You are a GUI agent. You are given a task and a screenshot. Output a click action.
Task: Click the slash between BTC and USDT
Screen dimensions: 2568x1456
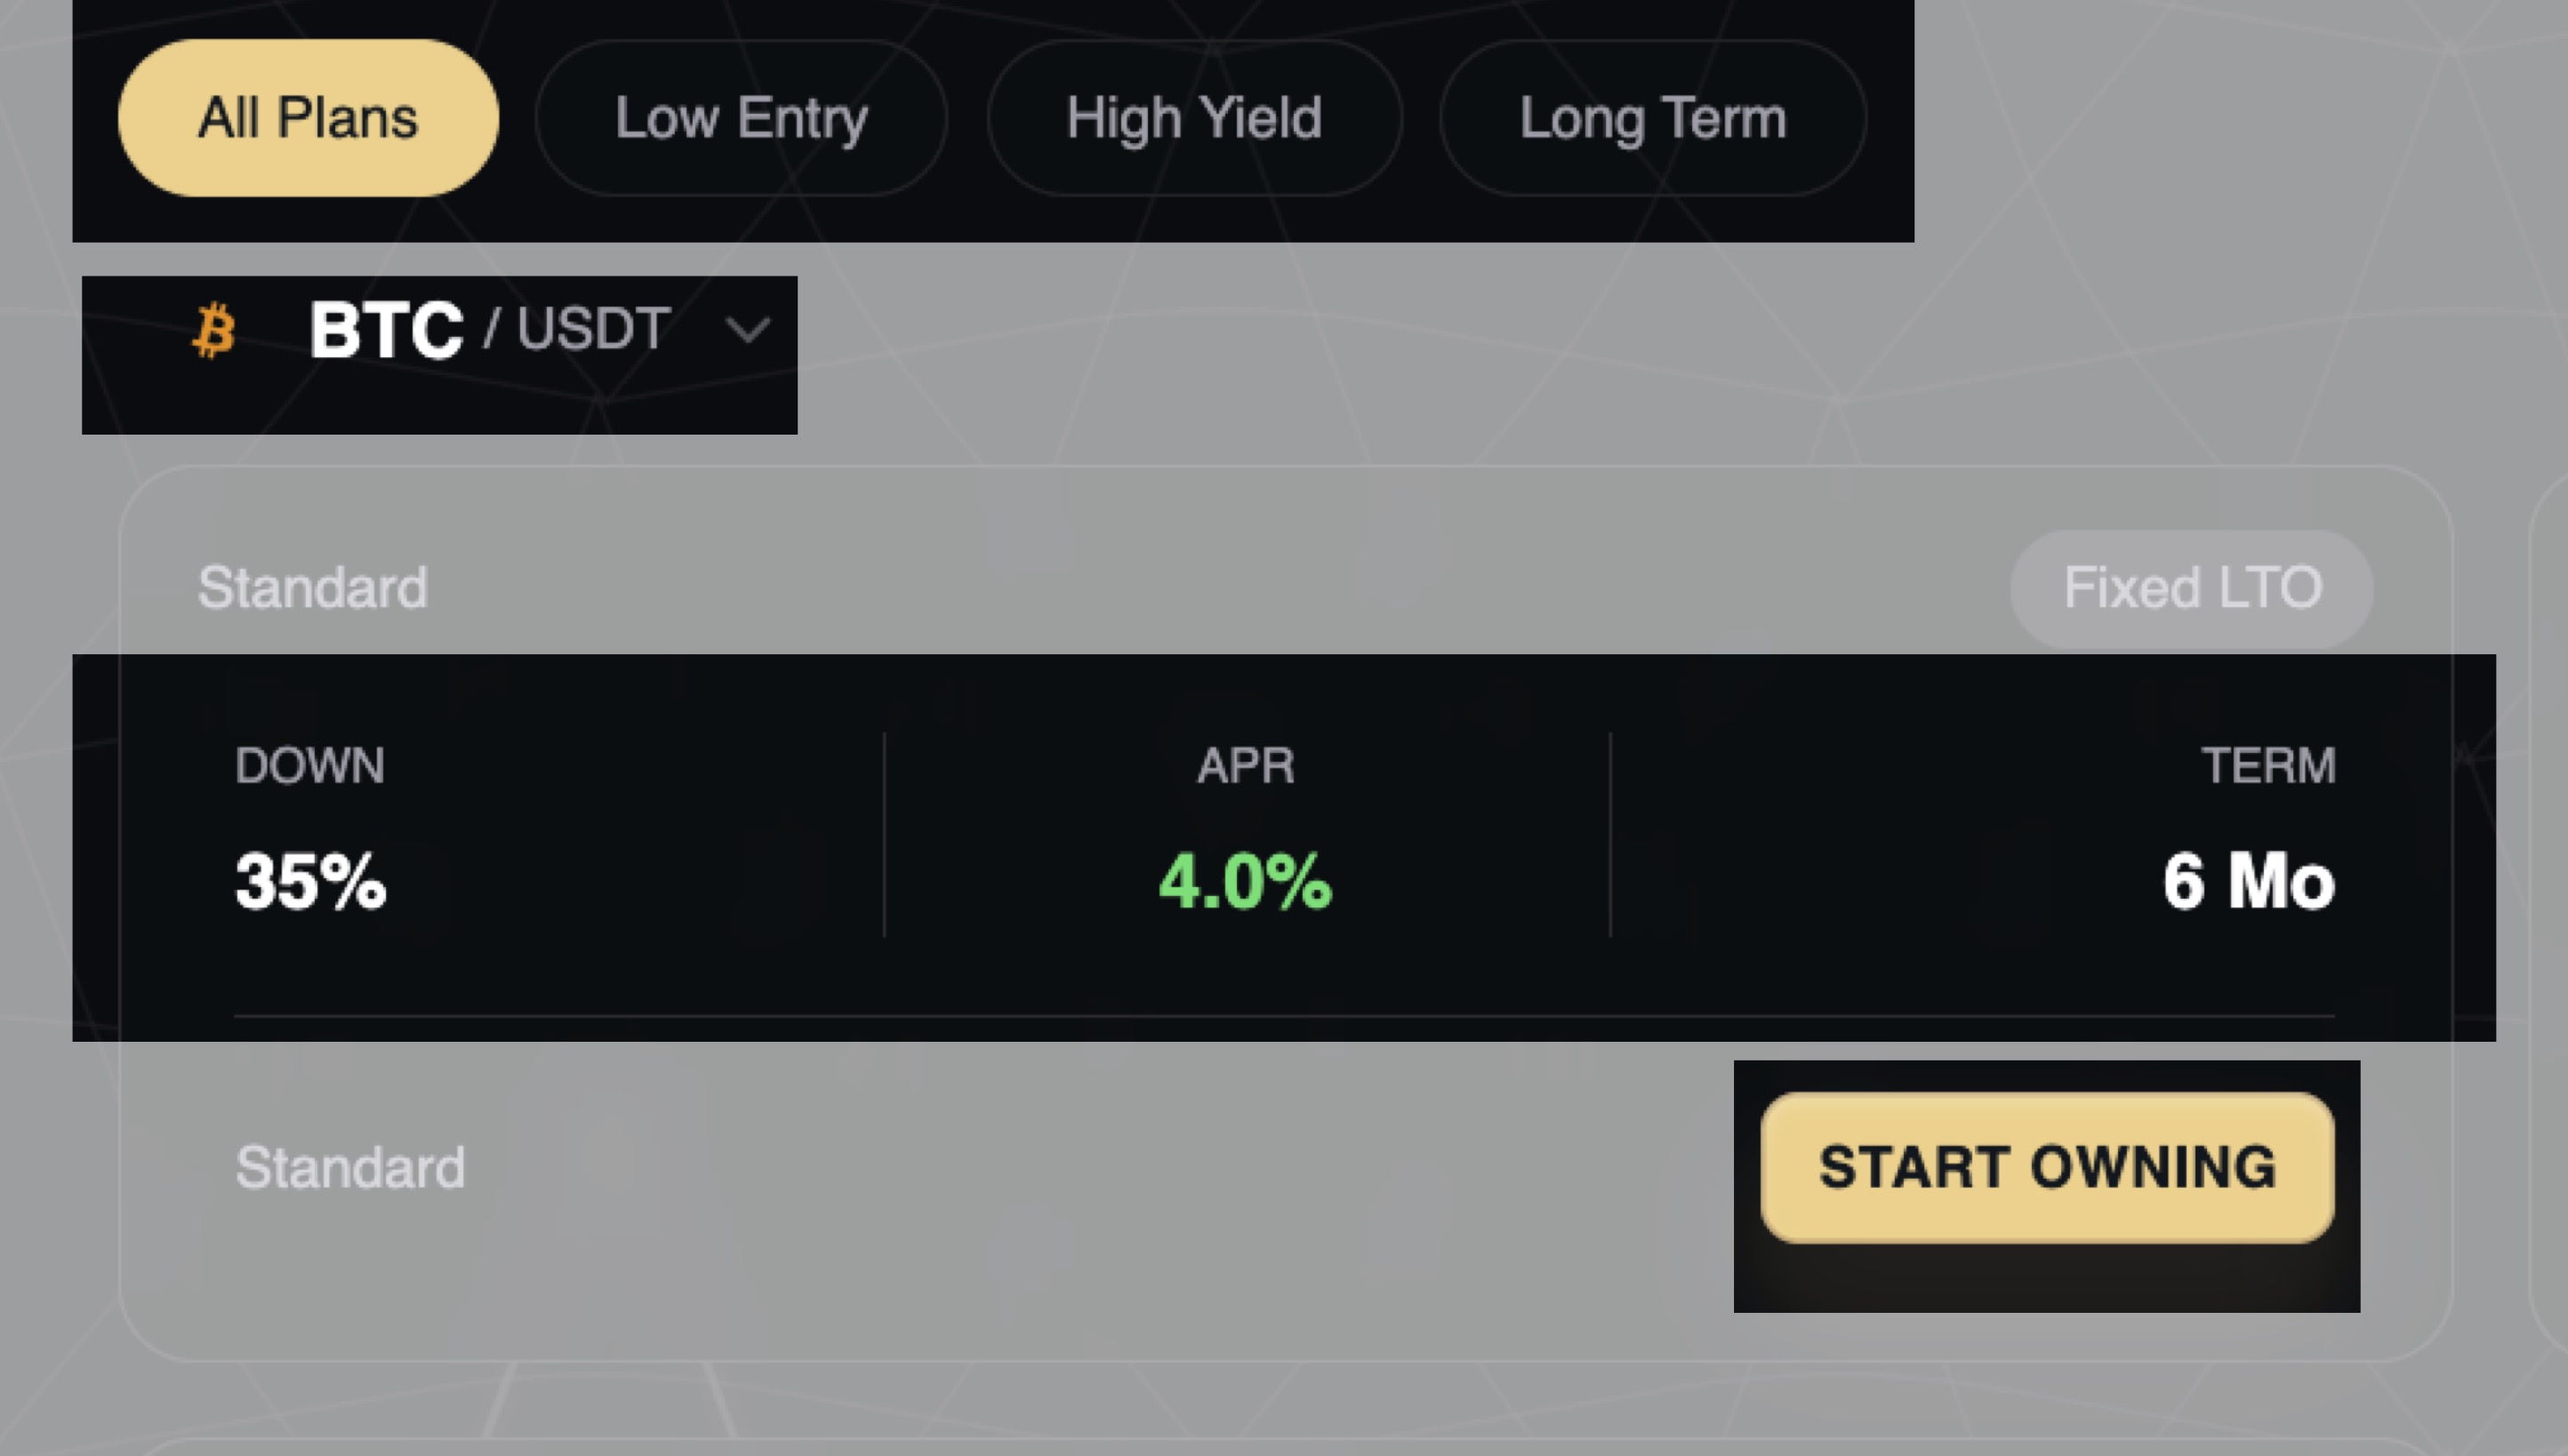(x=490, y=330)
